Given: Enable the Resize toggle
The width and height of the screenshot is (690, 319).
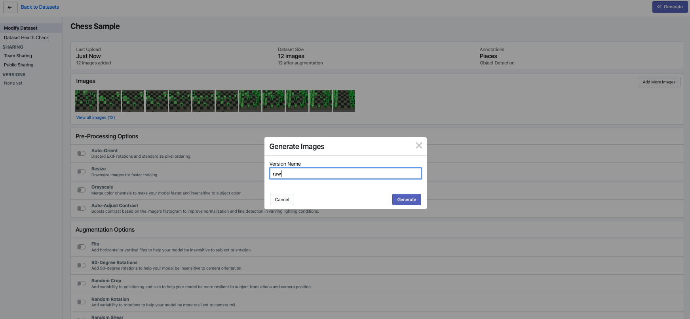Looking at the screenshot, I should [81, 172].
